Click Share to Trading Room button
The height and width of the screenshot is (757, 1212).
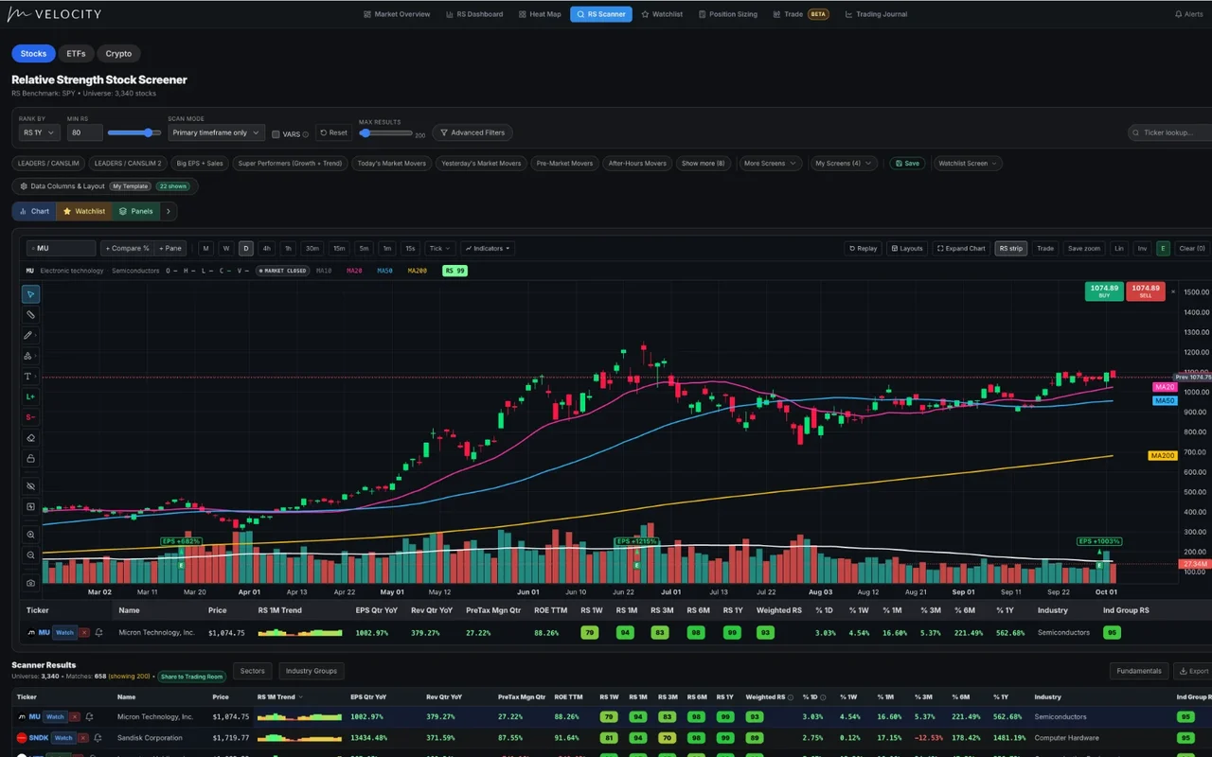tap(192, 677)
